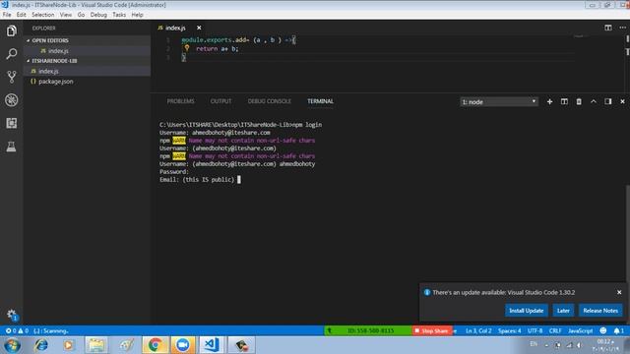Open the Selection menu

click(43, 15)
